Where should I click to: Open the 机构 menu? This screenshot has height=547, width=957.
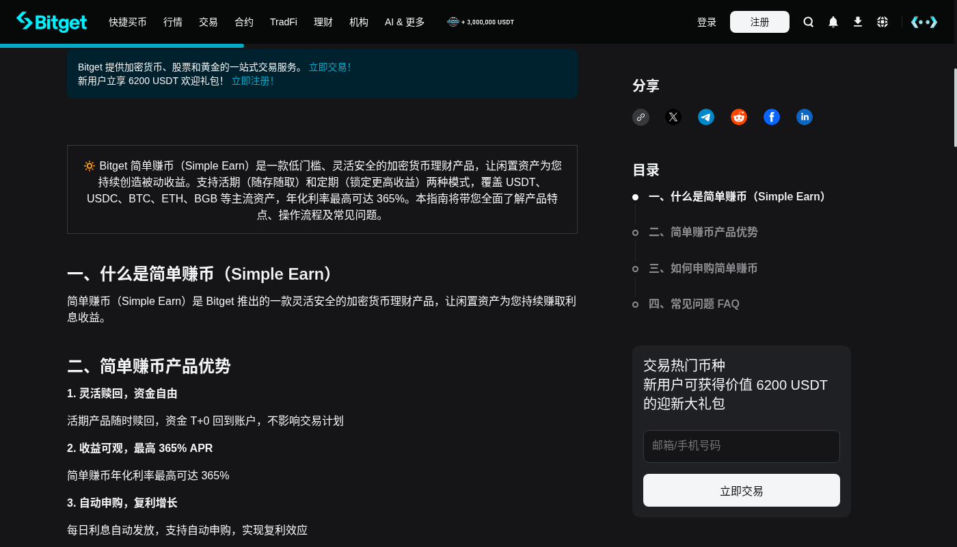tap(359, 22)
